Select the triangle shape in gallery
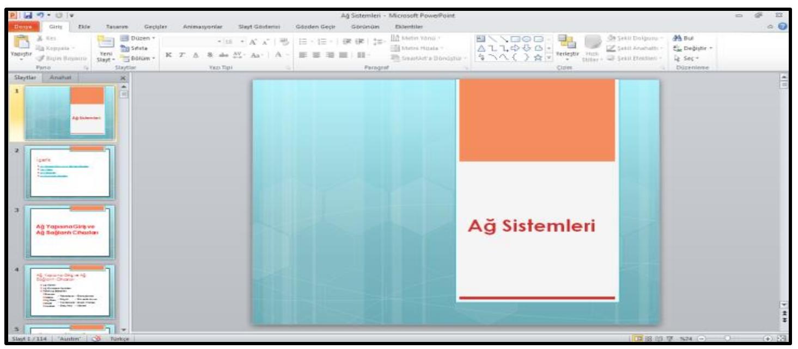This screenshot has height=349, width=798. pos(480,48)
